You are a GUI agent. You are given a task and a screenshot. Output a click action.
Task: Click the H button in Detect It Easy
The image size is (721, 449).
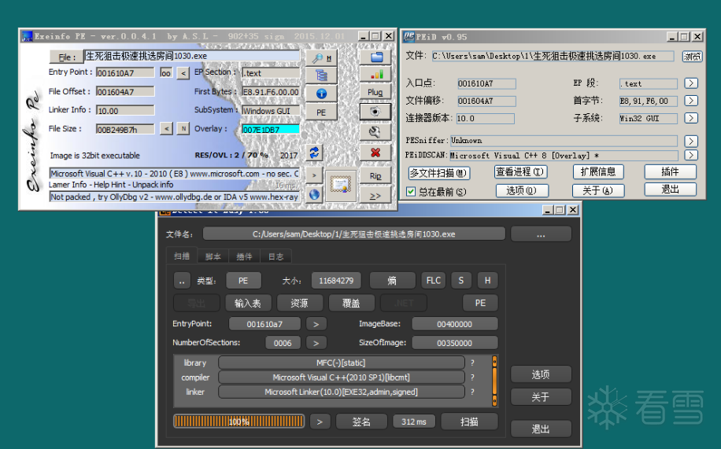[487, 281]
